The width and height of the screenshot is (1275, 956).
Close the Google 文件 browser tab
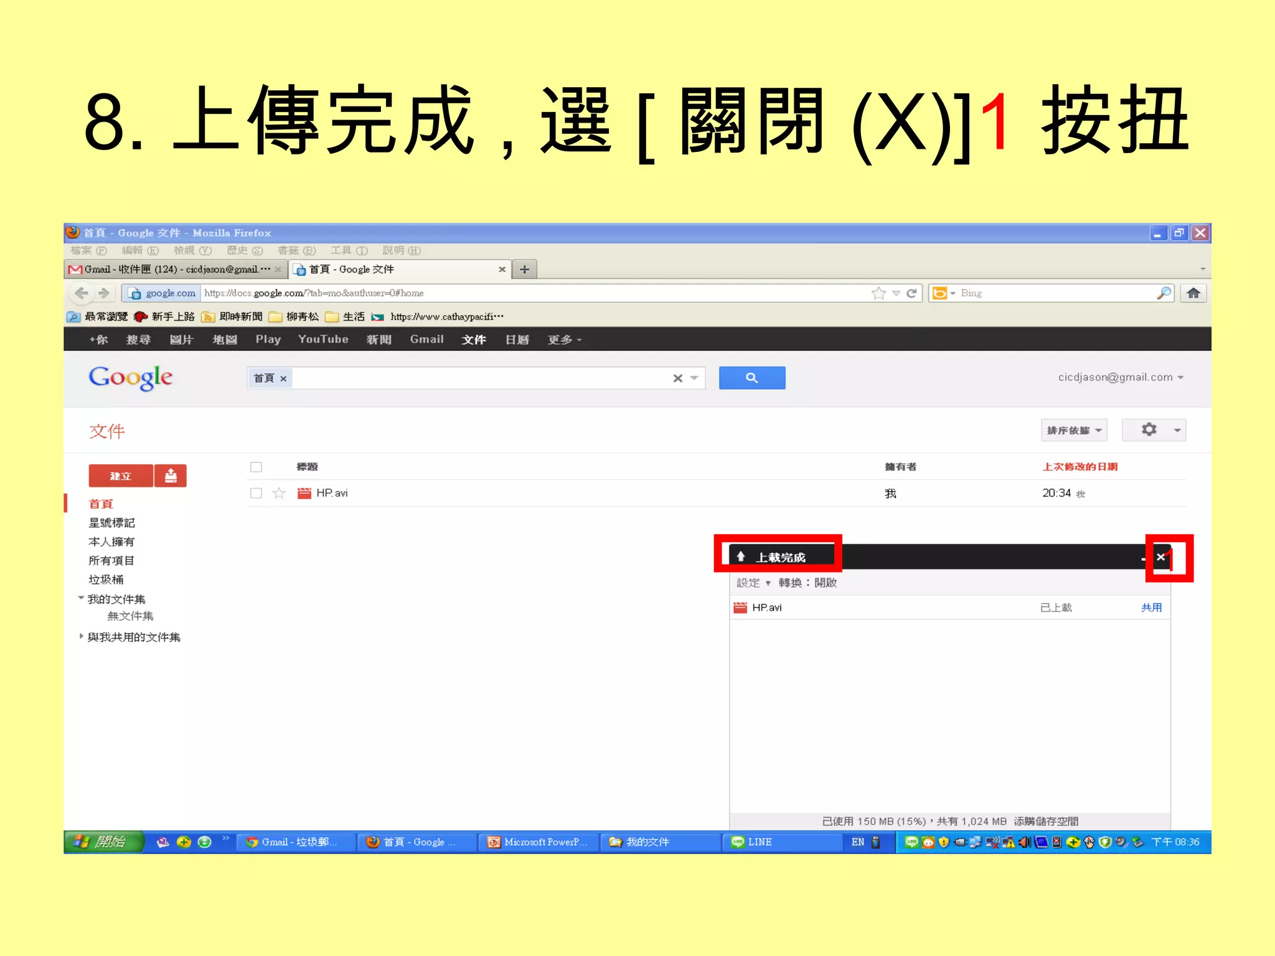pyautogui.click(x=502, y=269)
